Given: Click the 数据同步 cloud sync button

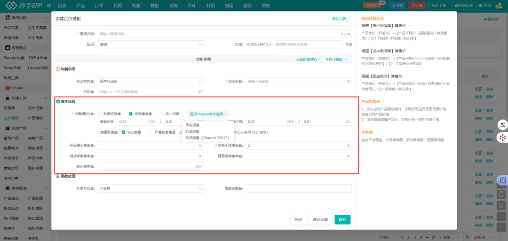Looking at the screenshot, I should pyautogui.click(x=464, y=6).
